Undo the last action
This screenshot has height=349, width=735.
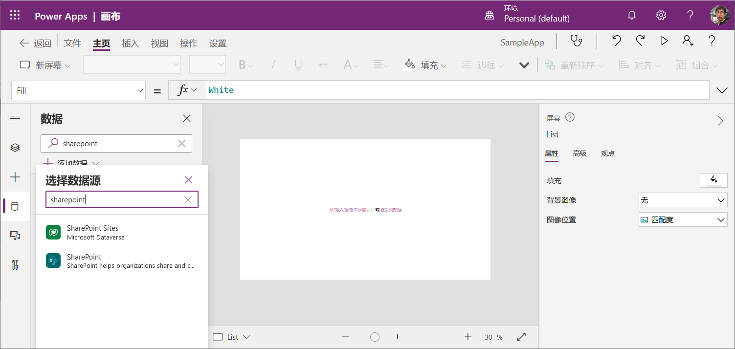coord(617,41)
